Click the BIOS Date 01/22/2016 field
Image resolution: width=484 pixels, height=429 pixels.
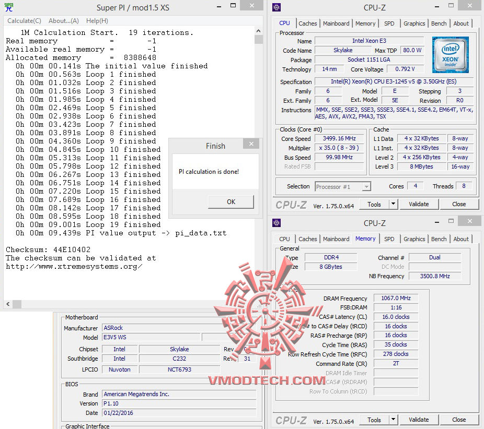(x=179, y=413)
